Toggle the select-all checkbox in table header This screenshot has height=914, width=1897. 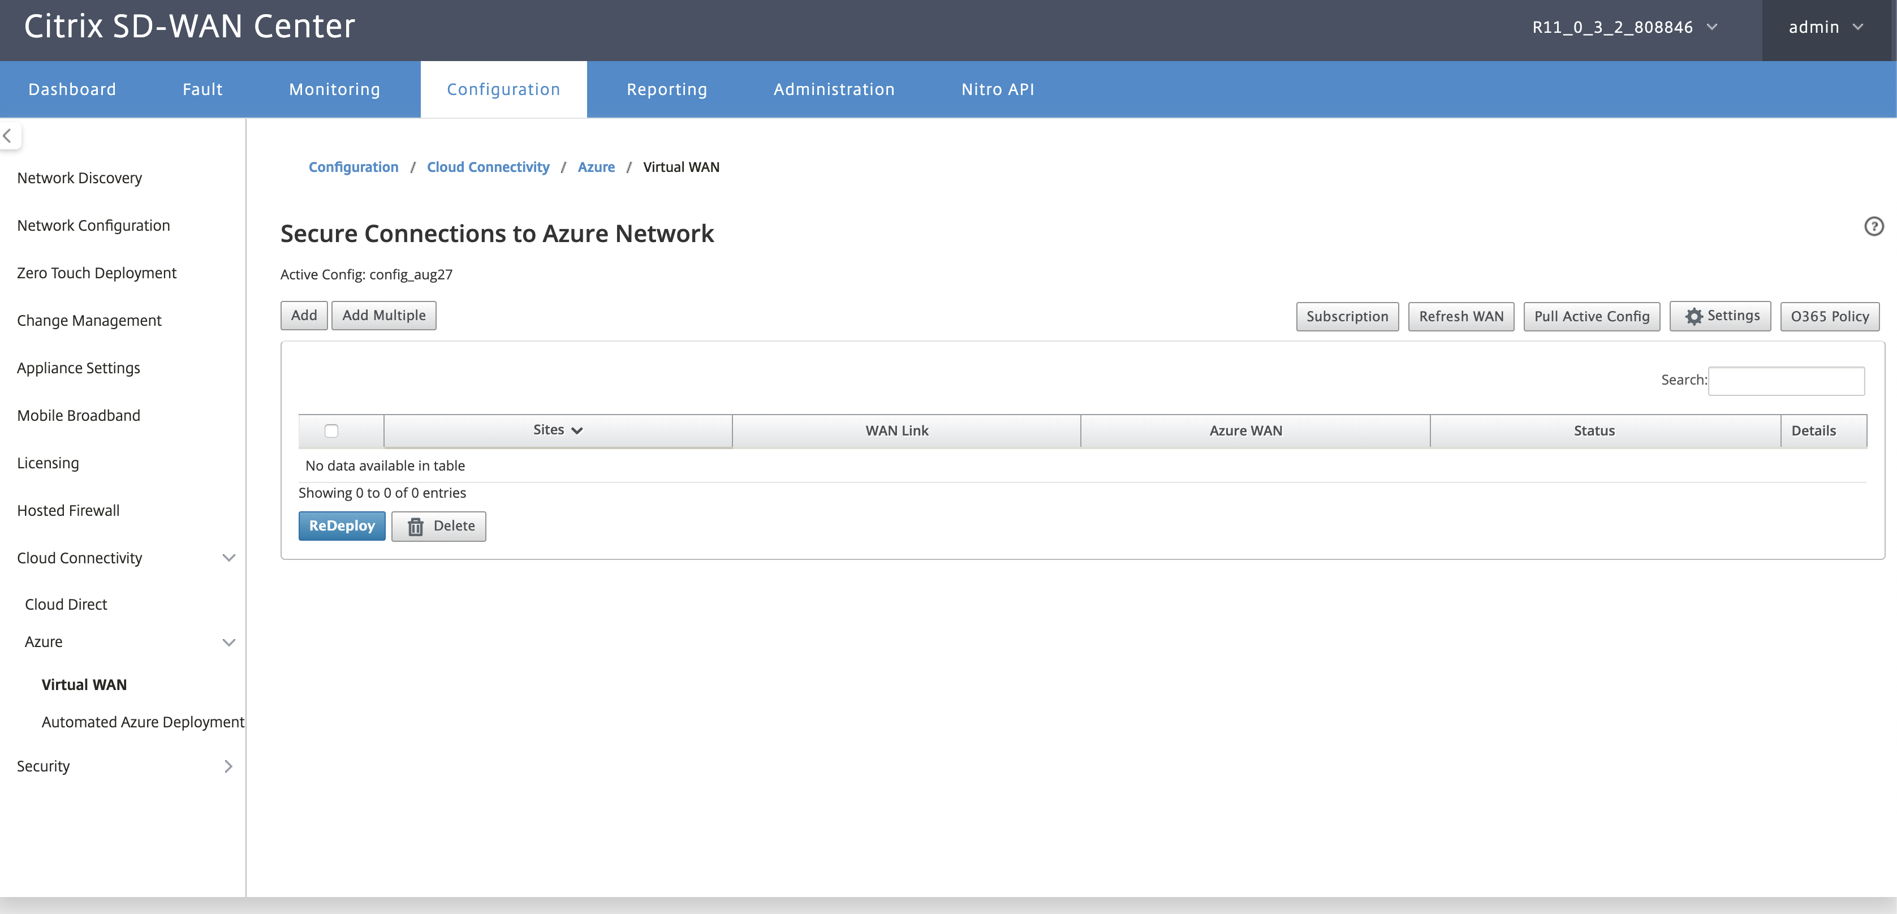tap(331, 431)
